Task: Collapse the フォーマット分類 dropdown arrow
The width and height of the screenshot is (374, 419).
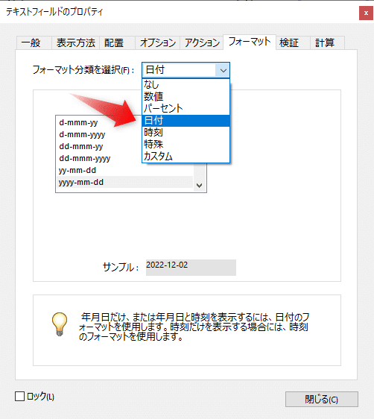Action: pos(224,70)
